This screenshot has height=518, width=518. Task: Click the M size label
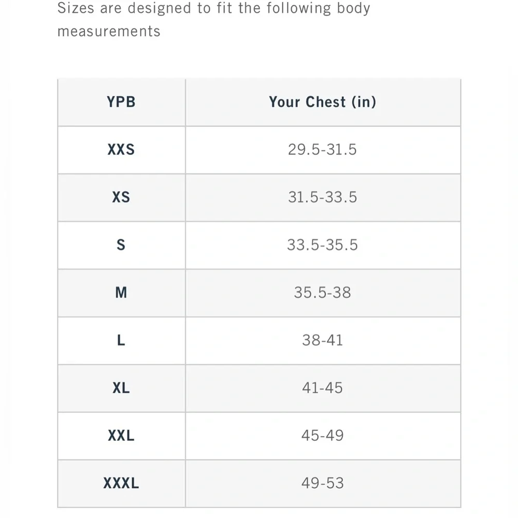click(x=121, y=293)
